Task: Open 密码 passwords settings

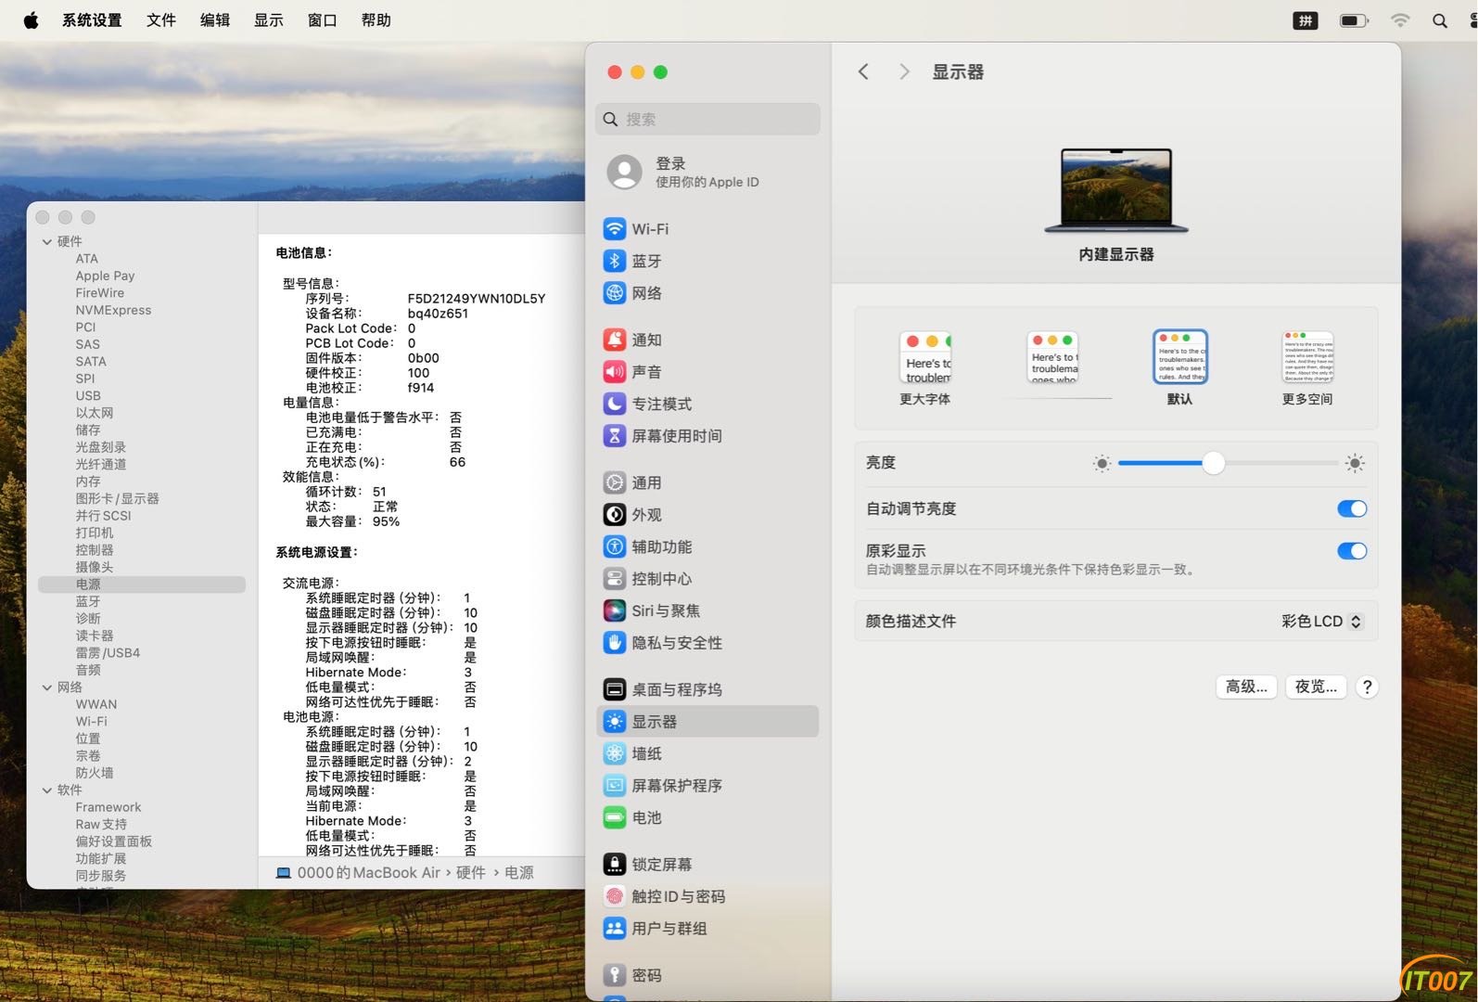Action: [x=707, y=976]
